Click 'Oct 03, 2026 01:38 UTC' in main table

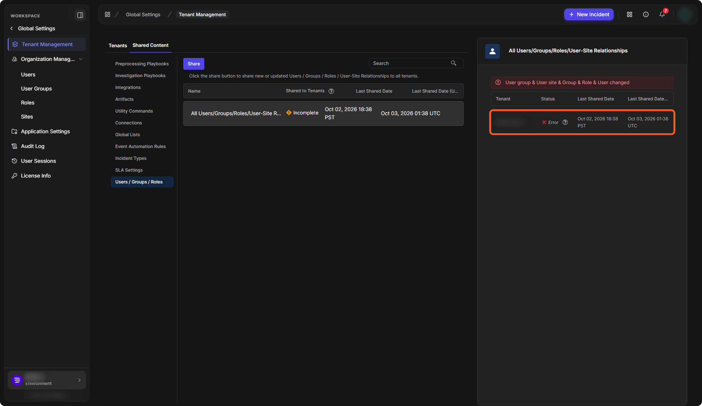(410, 113)
